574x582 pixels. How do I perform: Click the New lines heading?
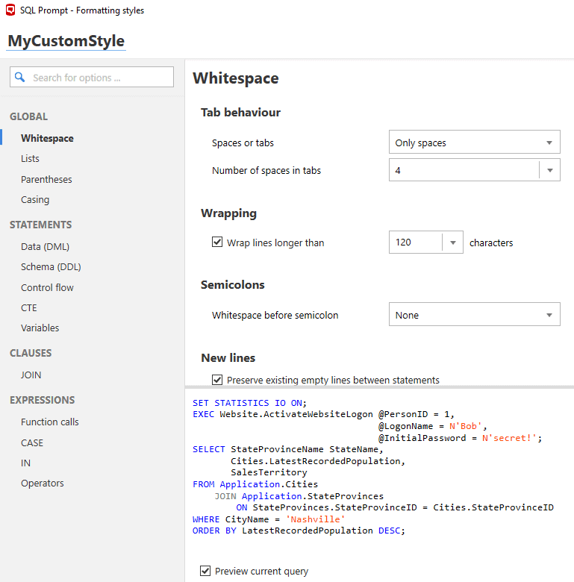[x=228, y=358]
